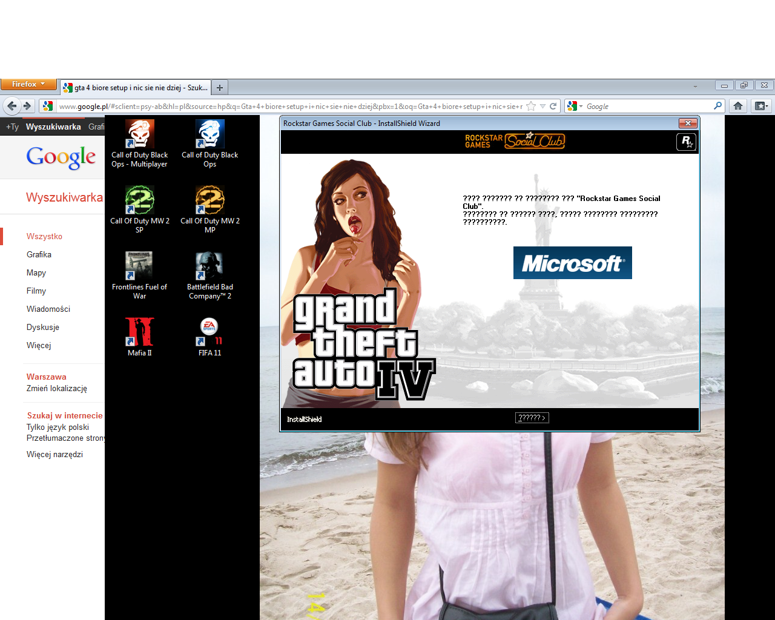Viewport: 775px width, 620px height.
Task: Click the site favicon beside the URL
Action: (x=48, y=106)
